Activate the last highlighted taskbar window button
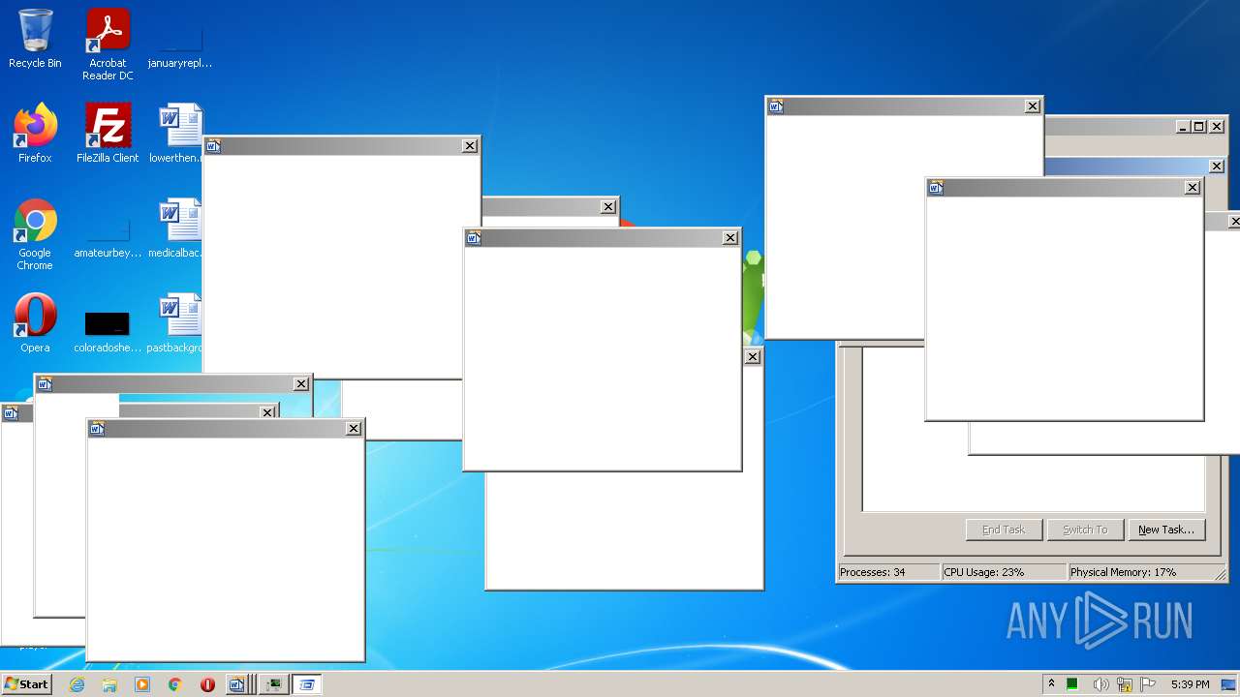 307,684
